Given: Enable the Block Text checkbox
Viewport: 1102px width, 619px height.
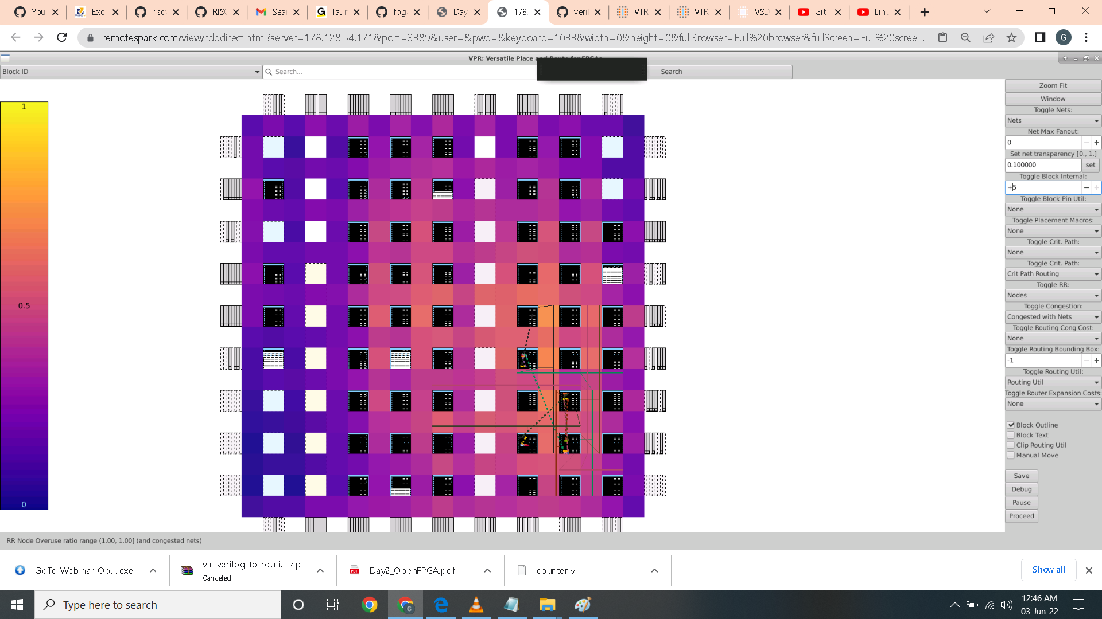Looking at the screenshot, I should click(x=1011, y=435).
